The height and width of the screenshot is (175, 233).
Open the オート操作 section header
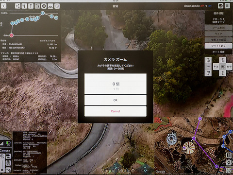coord(218,52)
